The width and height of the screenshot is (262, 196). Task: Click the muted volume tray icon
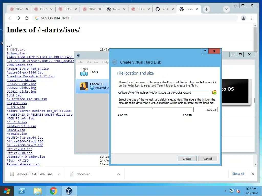click(x=238, y=191)
